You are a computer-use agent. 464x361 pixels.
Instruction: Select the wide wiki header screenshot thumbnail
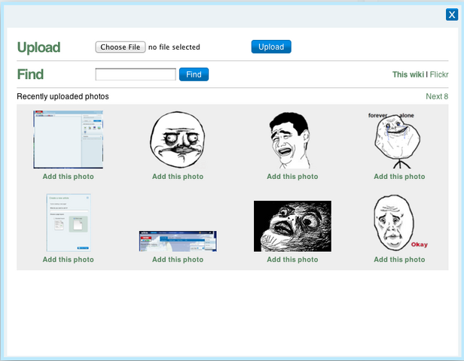(178, 241)
